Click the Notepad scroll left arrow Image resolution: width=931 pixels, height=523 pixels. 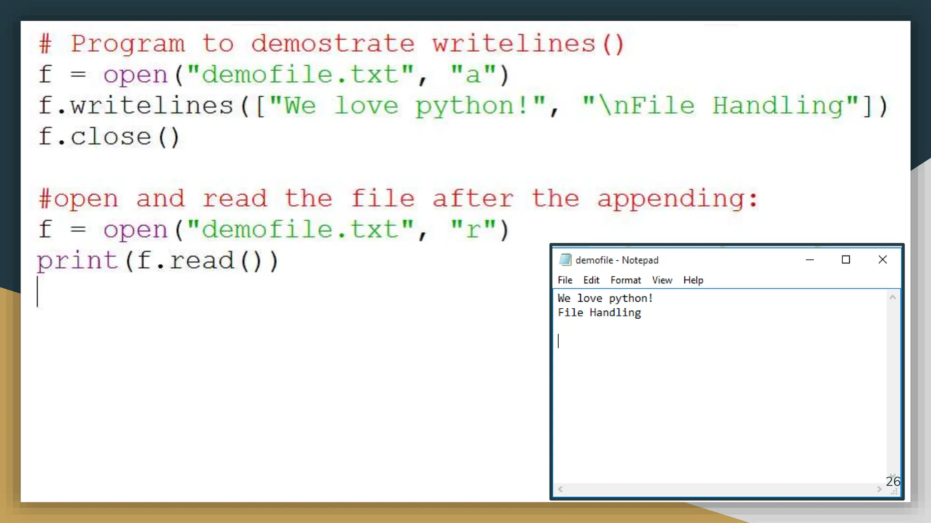561,489
